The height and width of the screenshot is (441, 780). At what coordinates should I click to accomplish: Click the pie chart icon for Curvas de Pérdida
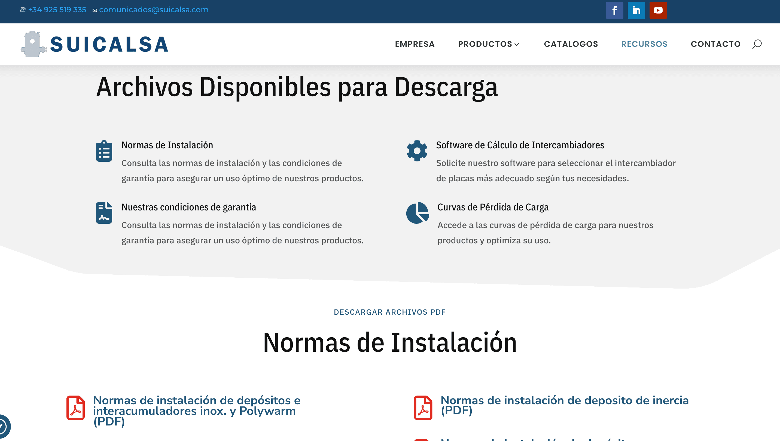pos(418,213)
